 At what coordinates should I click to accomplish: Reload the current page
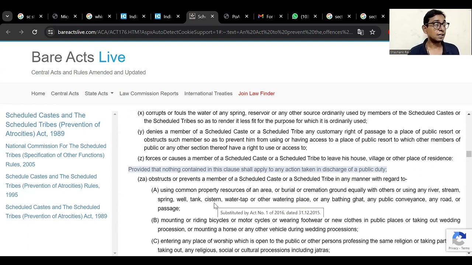pos(35,32)
